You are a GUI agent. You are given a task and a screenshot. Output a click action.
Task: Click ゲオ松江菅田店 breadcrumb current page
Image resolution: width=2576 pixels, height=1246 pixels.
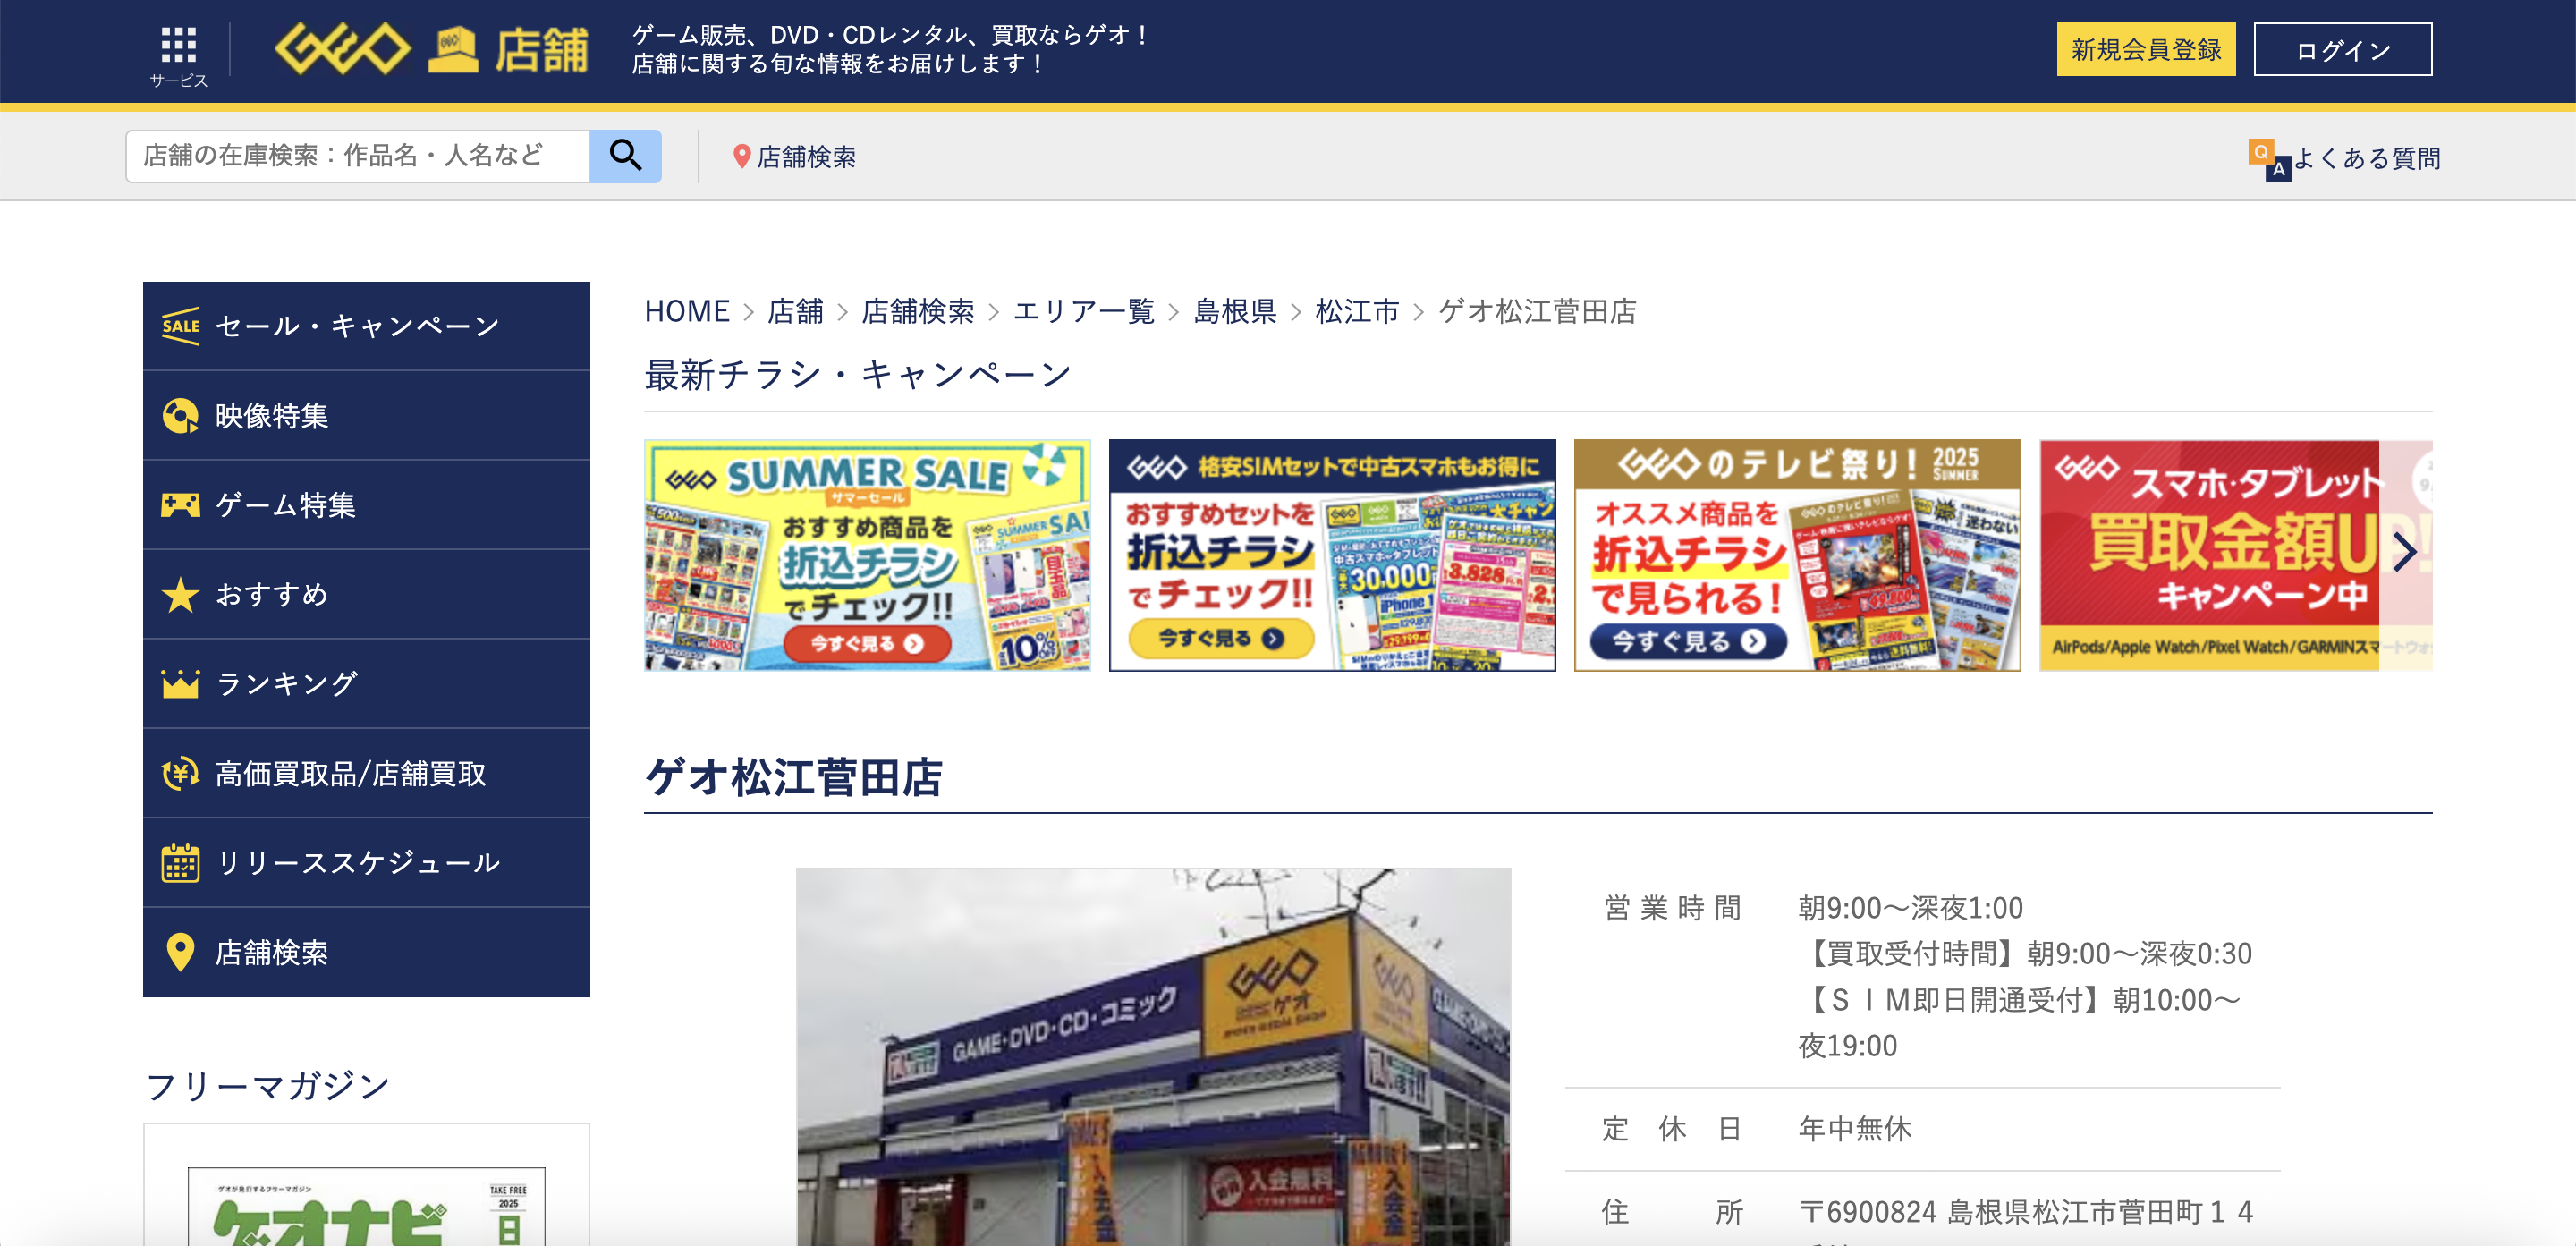point(1537,312)
